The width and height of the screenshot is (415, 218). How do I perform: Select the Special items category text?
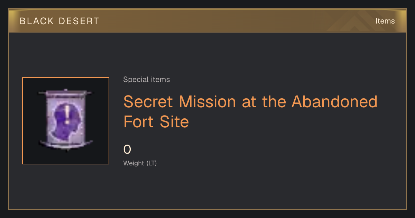147,80
